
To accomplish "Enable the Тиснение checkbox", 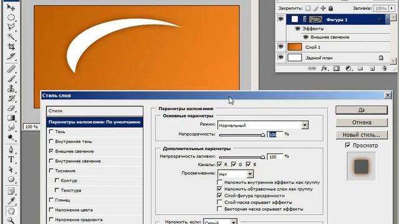I will pyautogui.click(x=51, y=170).
